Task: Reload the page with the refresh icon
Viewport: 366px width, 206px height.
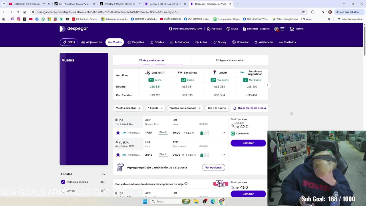Action: coord(18,12)
